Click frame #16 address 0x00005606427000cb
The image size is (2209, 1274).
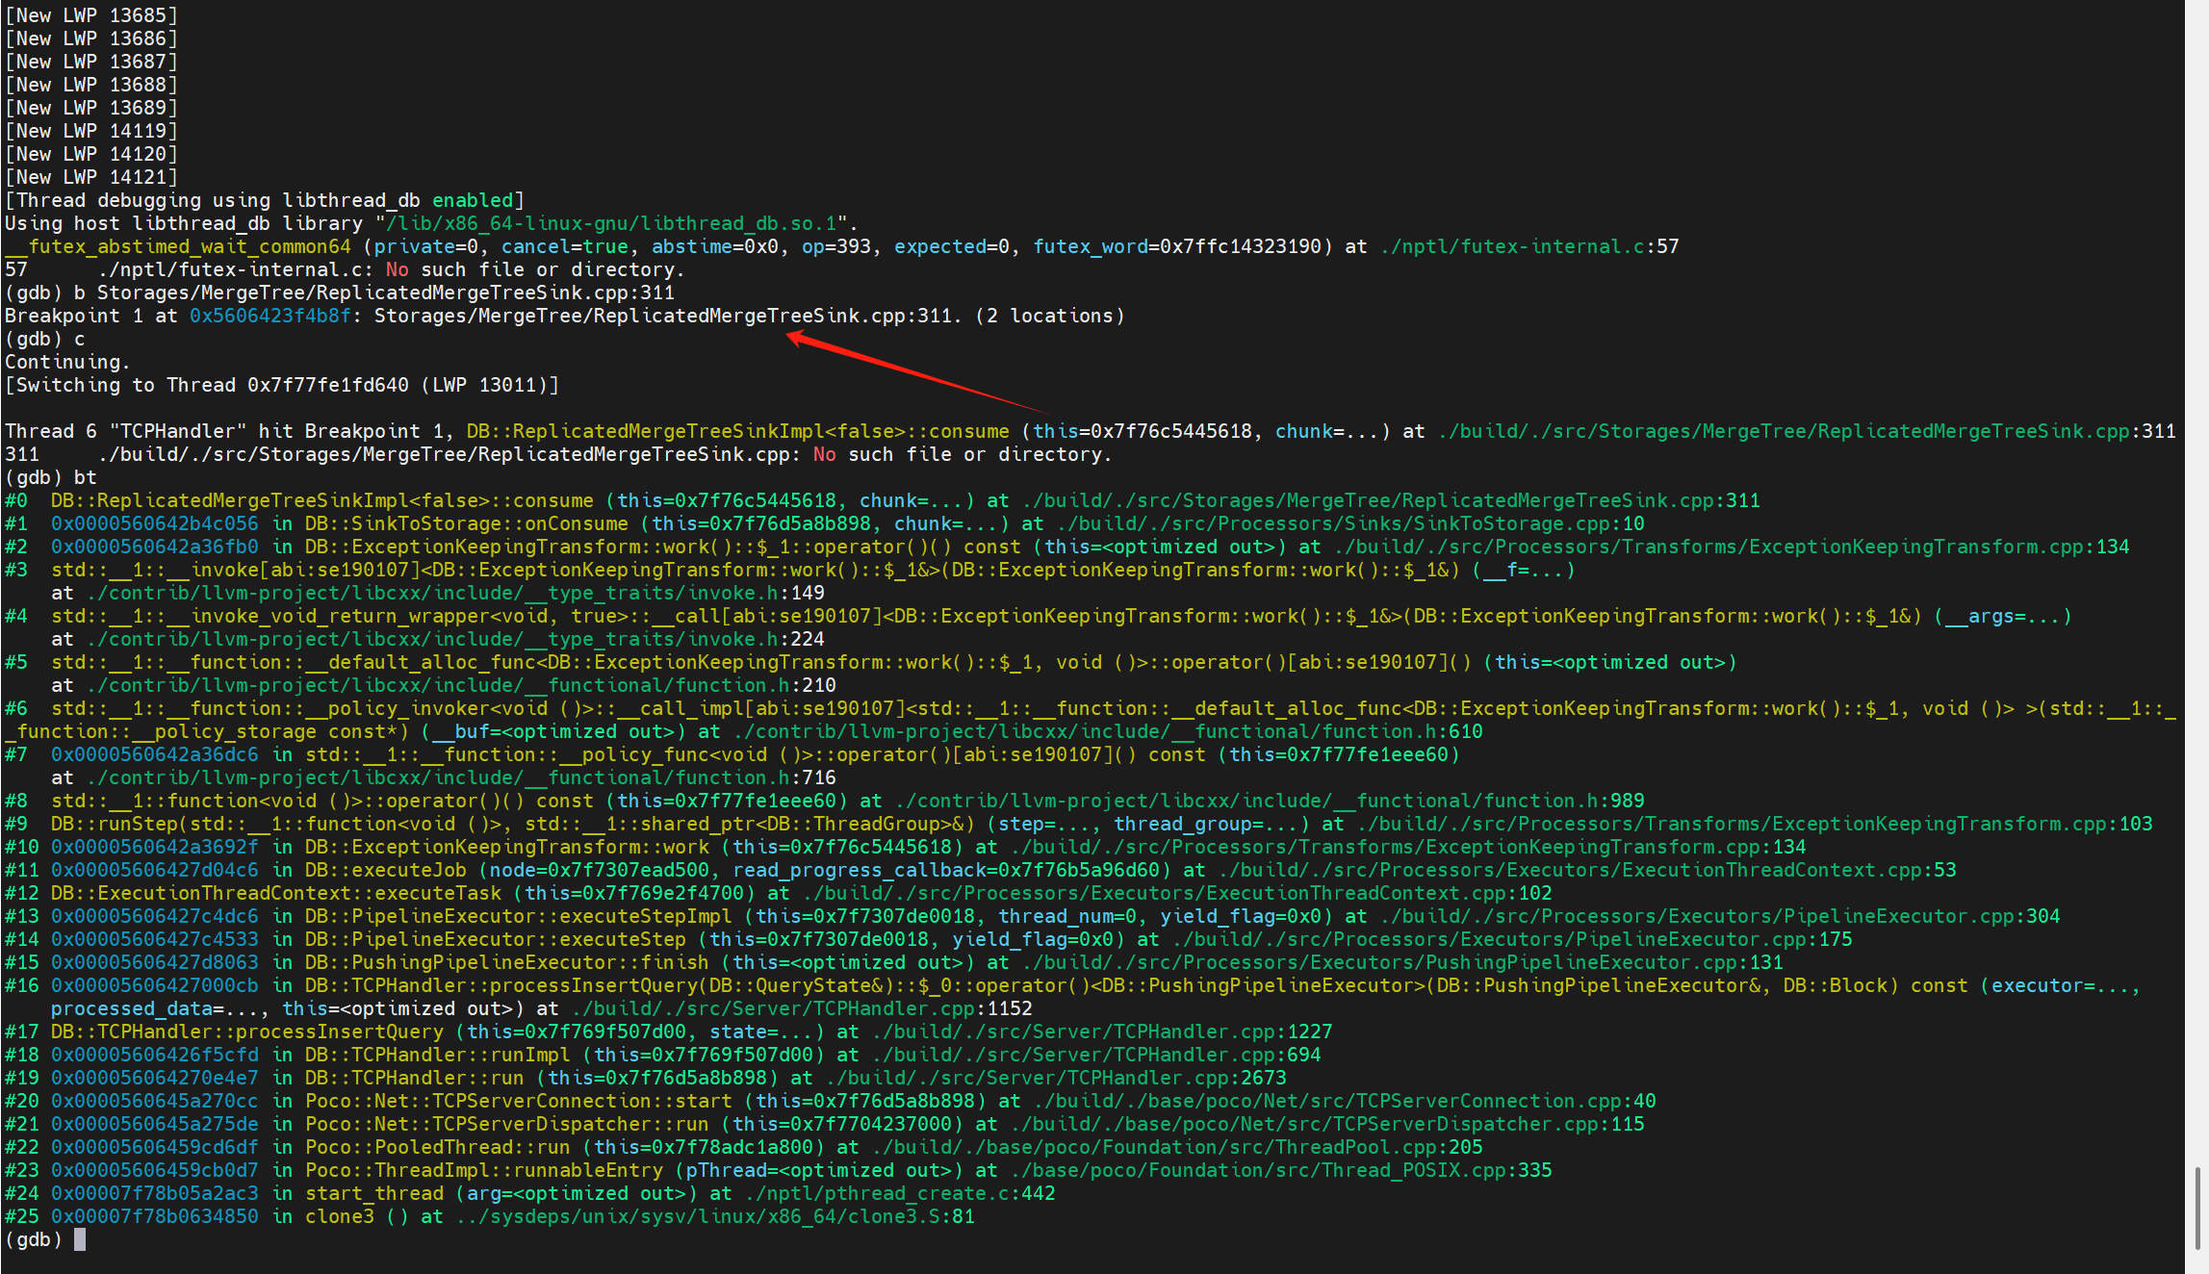point(155,985)
